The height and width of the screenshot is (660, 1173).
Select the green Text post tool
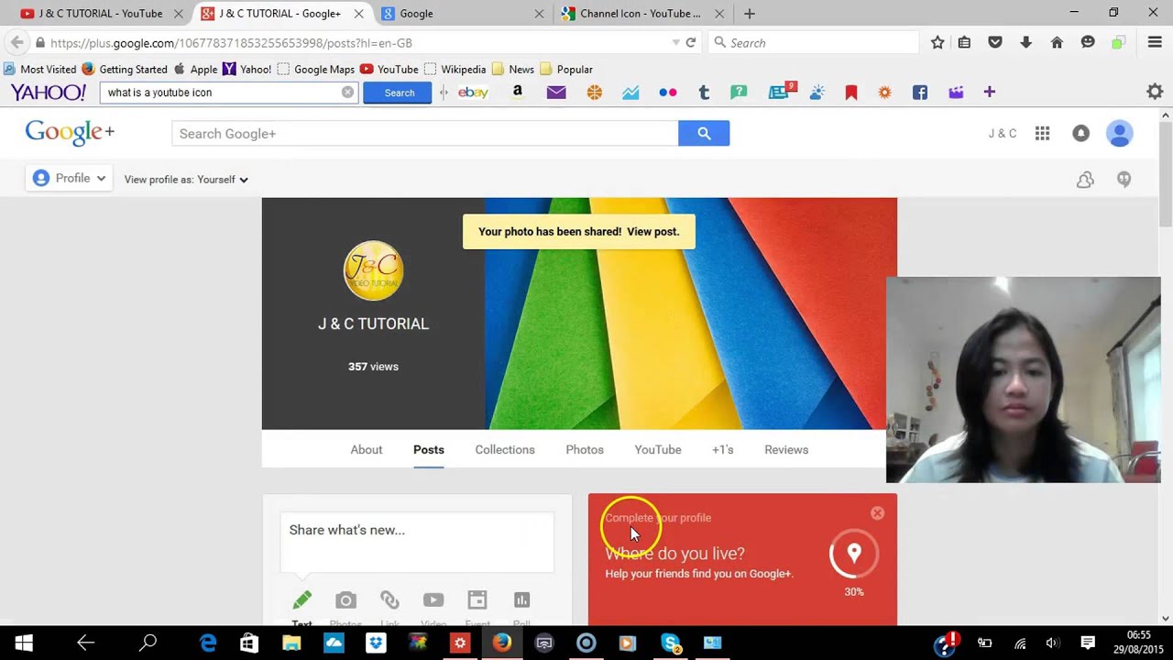[301, 600]
